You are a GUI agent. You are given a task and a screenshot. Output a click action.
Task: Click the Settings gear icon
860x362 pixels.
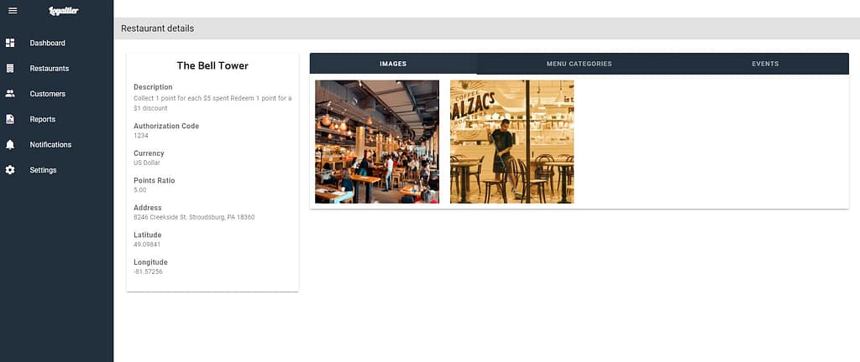pos(10,170)
